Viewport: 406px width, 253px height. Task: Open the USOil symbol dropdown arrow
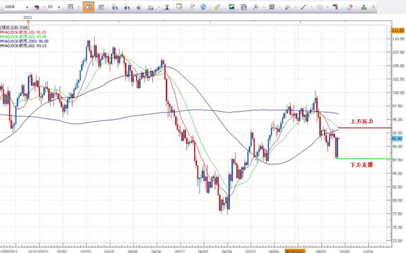click(x=27, y=7)
